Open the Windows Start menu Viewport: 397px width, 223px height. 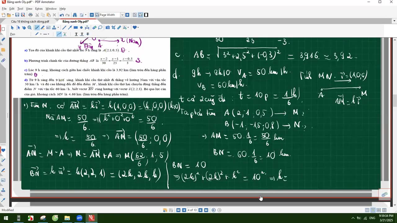6,218
